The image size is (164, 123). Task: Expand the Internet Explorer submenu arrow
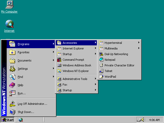tap(96, 48)
